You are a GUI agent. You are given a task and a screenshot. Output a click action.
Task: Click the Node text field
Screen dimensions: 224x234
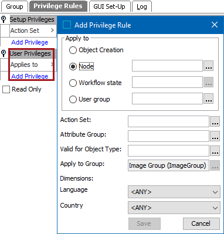[167, 66]
